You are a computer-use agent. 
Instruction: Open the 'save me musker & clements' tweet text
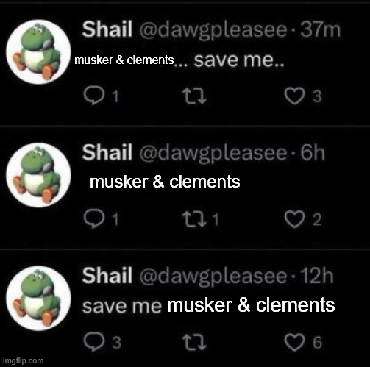pyautogui.click(x=209, y=305)
